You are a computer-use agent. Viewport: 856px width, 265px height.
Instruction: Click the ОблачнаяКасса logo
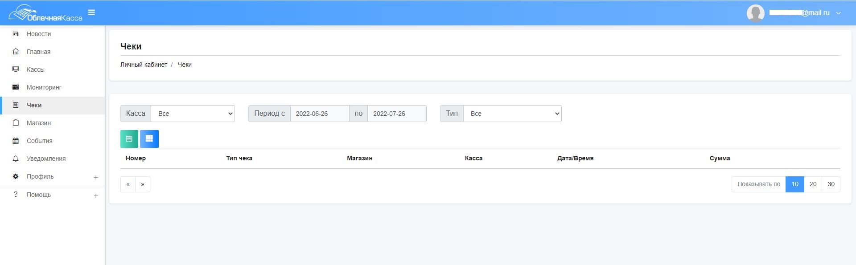click(45, 14)
